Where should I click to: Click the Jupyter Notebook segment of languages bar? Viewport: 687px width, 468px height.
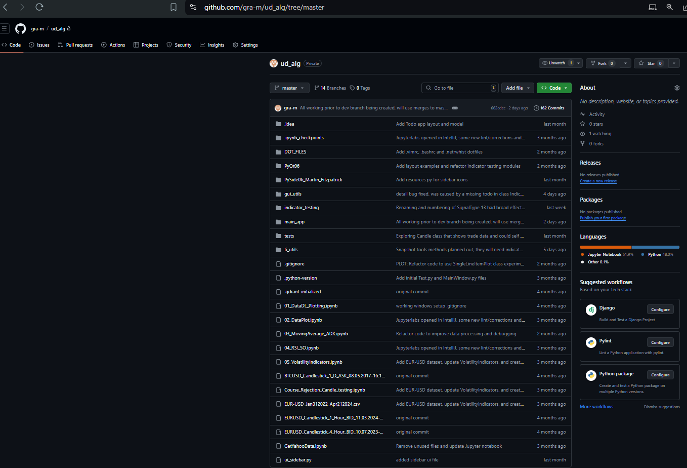point(605,247)
